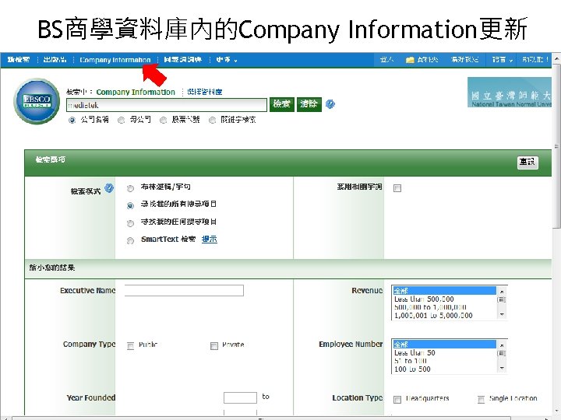Choose the 布林邏輯/字句 search mode

pos(130,188)
